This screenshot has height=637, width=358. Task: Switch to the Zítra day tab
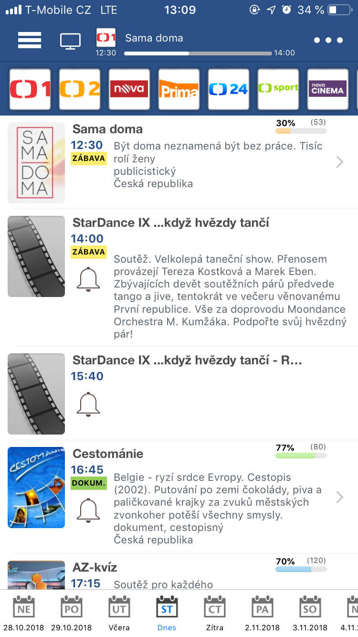click(x=215, y=615)
